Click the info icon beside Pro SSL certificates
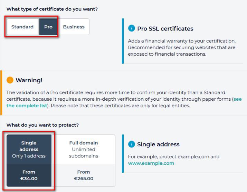The image size is (247, 192). [x=131, y=28]
